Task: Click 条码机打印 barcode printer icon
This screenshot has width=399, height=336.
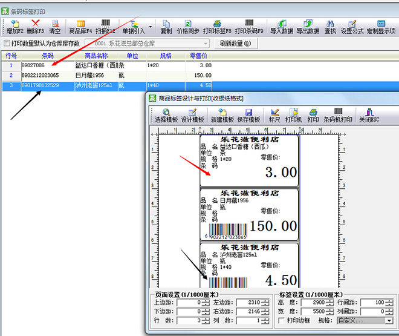Action: click(x=337, y=115)
